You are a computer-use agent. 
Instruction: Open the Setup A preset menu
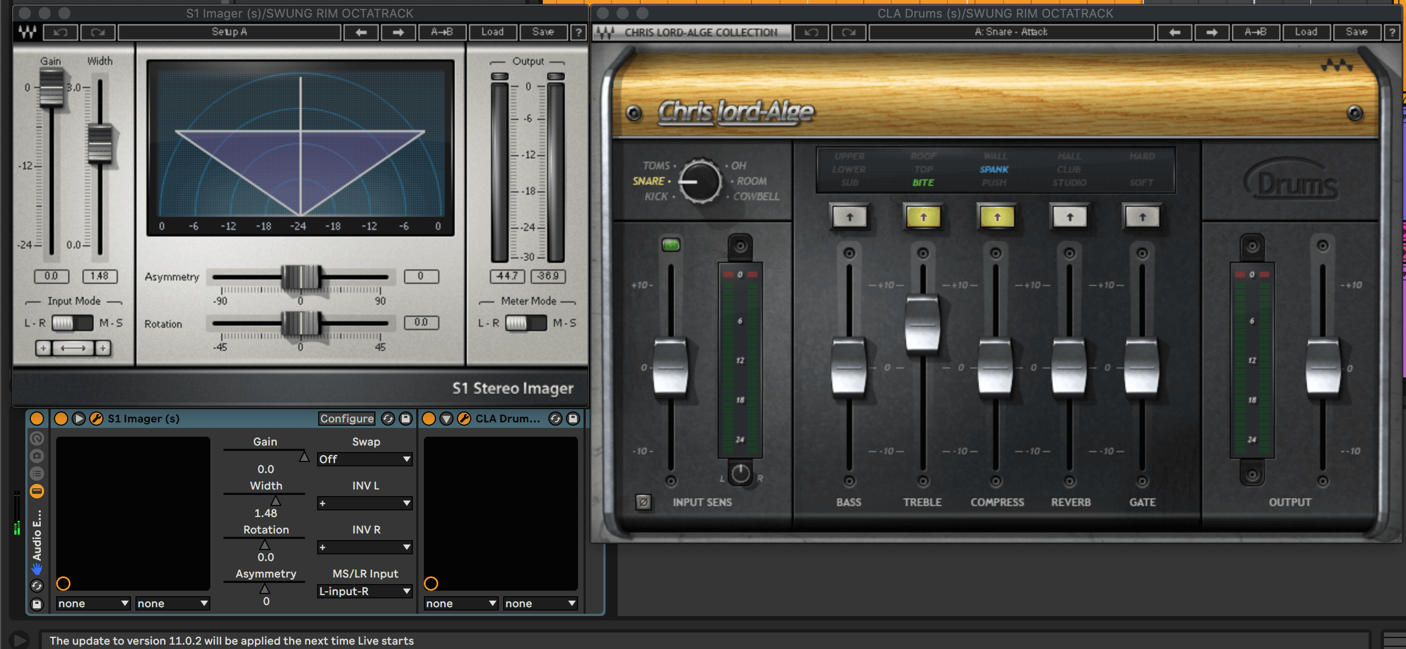[x=230, y=32]
